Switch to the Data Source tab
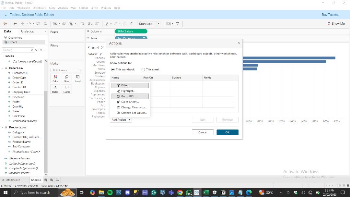The width and height of the screenshot is (350, 197). pos(11,180)
